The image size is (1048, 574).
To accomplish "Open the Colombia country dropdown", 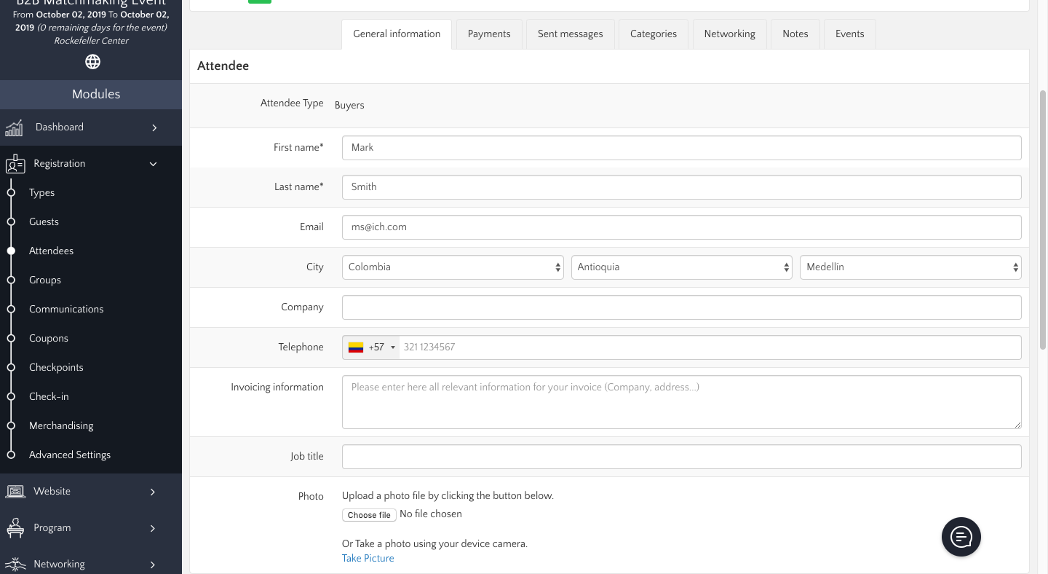I will [x=452, y=267].
